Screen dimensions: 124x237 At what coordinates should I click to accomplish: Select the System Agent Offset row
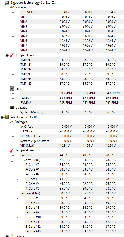(x=72, y=141)
